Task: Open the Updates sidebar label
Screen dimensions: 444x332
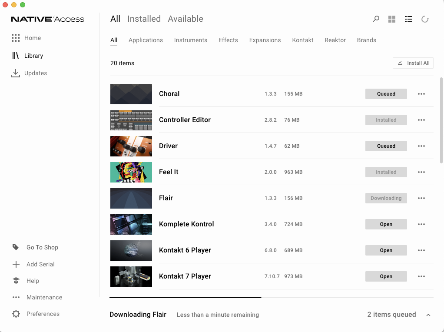Action: [x=36, y=73]
